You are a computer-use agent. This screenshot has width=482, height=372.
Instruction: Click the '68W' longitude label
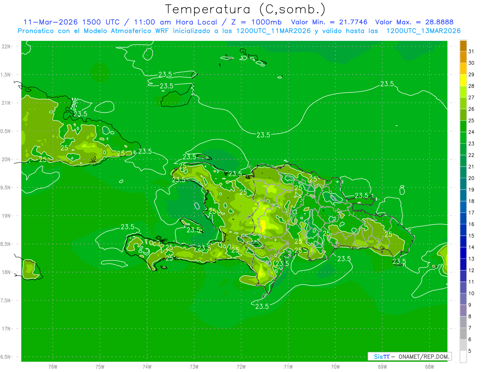429,366
